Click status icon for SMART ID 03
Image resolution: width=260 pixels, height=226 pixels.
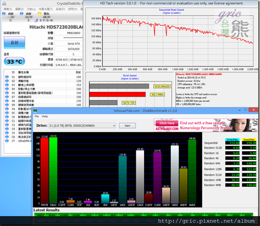(x=7, y=85)
